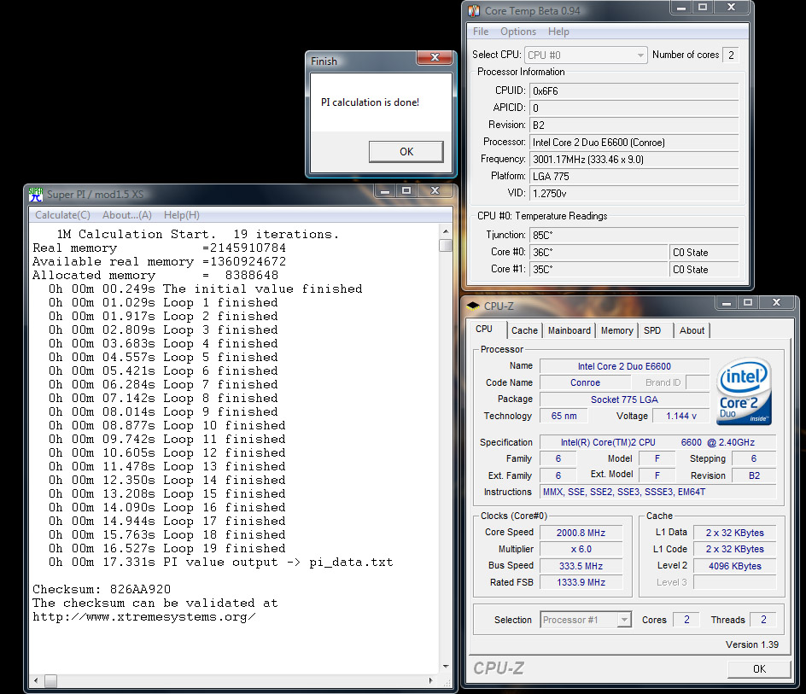
Task: Click the Threads count field in CPU-Z
Action: click(x=763, y=620)
